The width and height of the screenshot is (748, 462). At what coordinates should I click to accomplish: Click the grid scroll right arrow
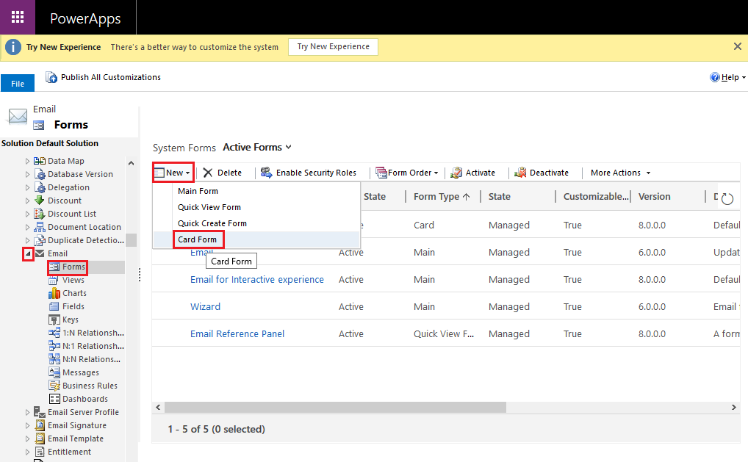[734, 407]
